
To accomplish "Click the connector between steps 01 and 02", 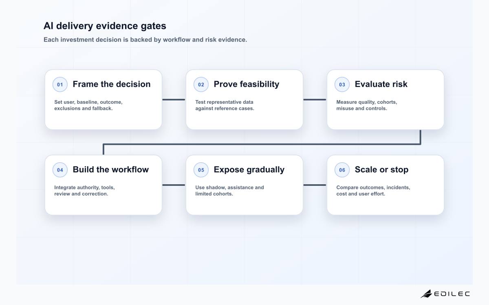I will (x=174, y=100).
